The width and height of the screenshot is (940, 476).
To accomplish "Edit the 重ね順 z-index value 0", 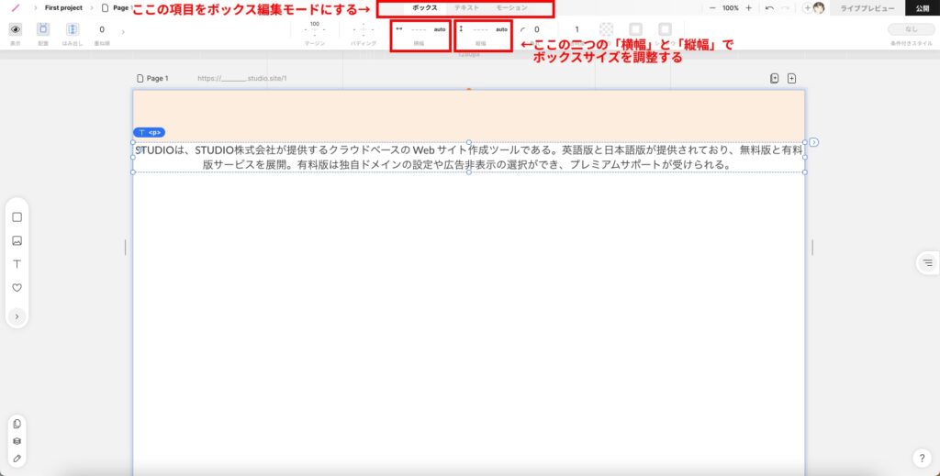I will (x=102, y=29).
